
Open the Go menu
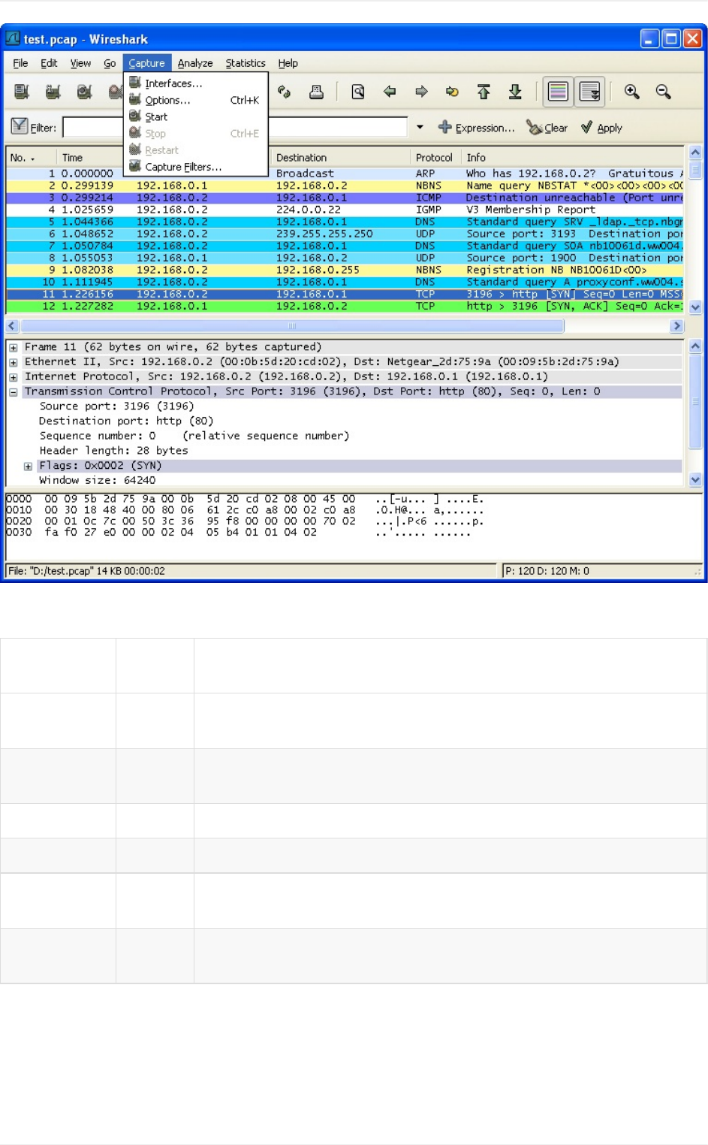tap(110, 63)
